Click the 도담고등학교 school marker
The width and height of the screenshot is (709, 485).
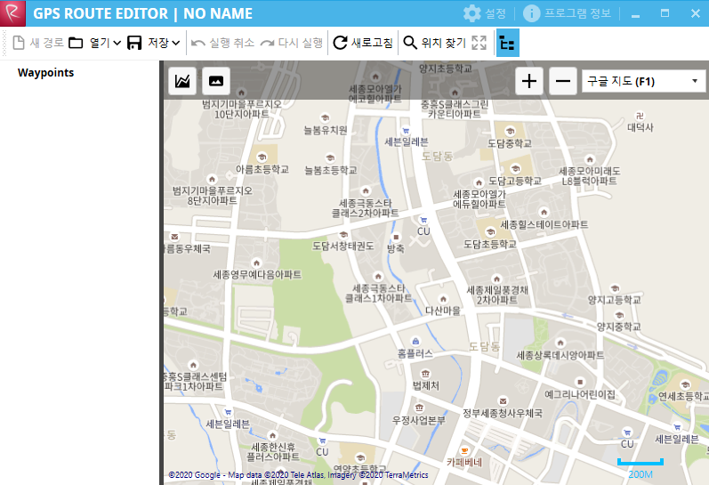click(516, 169)
